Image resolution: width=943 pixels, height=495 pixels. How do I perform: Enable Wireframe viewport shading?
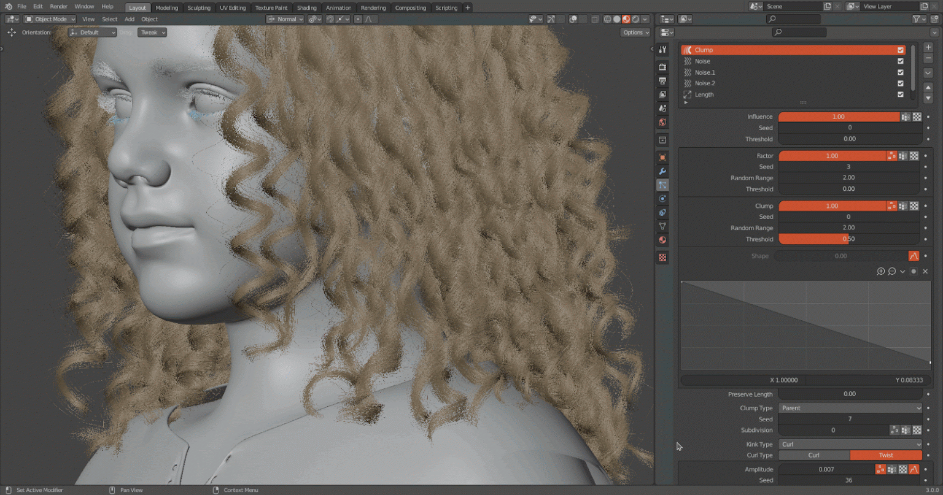607,19
